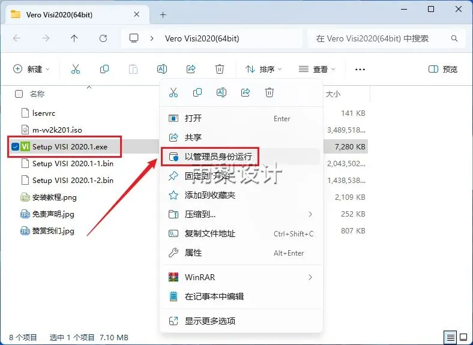Open the three-dot See more menu
This screenshot has width=473, height=345.
(x=360, y=70)
